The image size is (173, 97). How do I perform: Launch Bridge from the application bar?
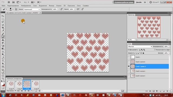click(x=9, y=2)
